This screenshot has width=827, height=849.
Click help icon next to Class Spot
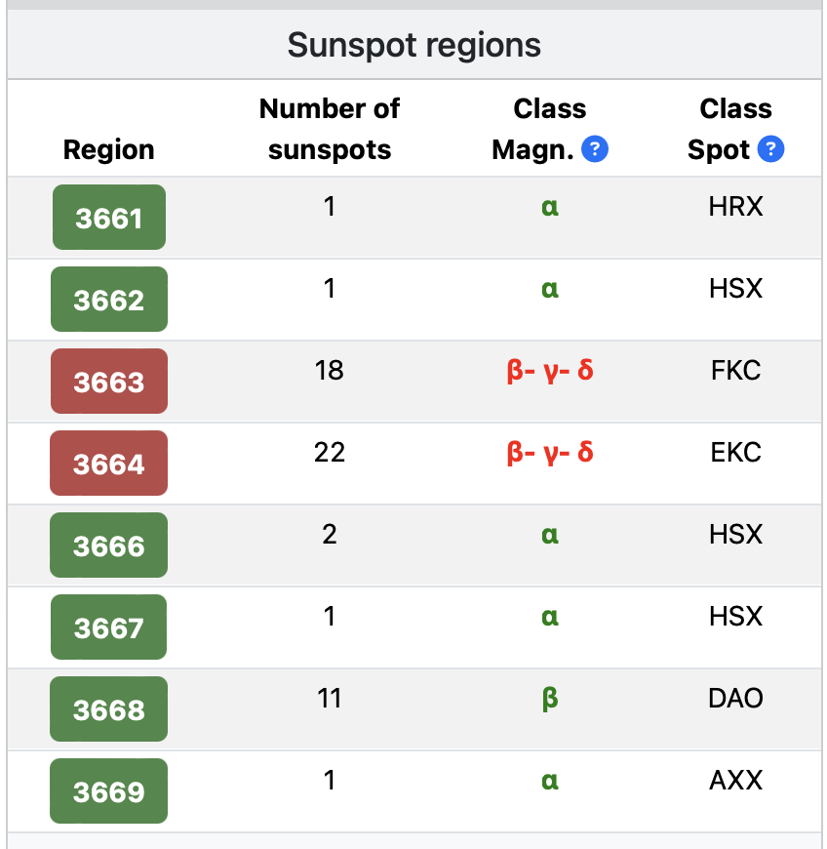coord(770,149)
